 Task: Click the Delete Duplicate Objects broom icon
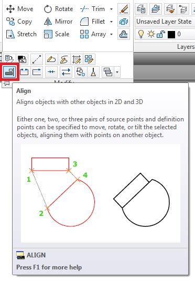(x=93, y=72)
